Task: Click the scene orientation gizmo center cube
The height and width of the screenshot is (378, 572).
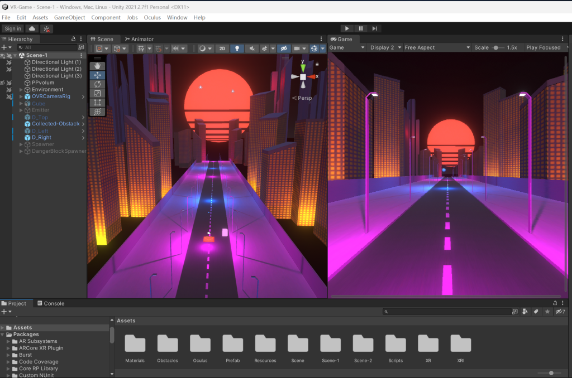Action: pyautogui.click(x=303, y=76)
